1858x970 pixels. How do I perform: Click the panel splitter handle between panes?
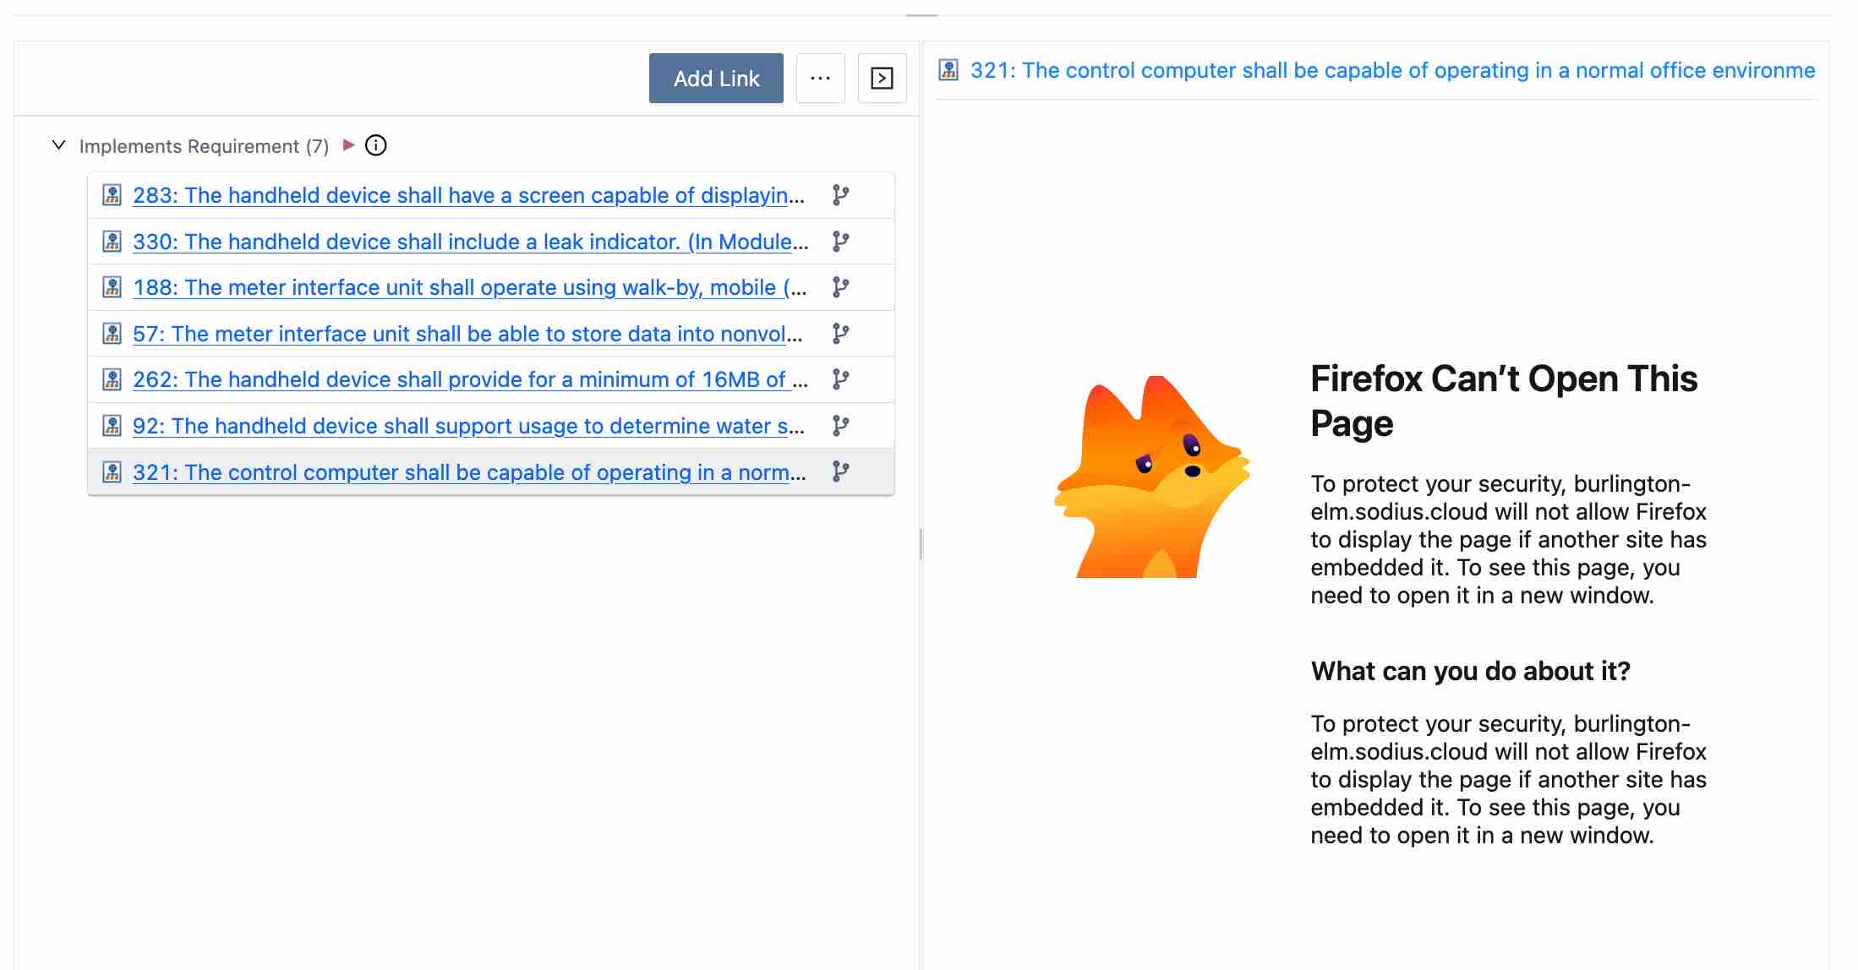pos(921,544)
